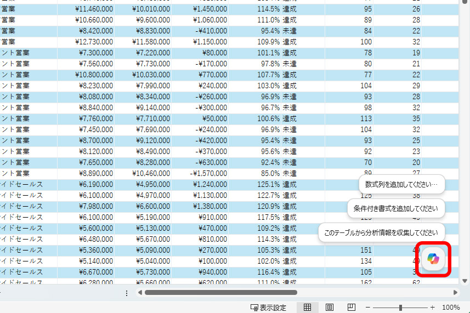Select cell ¥7,300,000
Screen dimensions: 470x313
click(86, 53)
